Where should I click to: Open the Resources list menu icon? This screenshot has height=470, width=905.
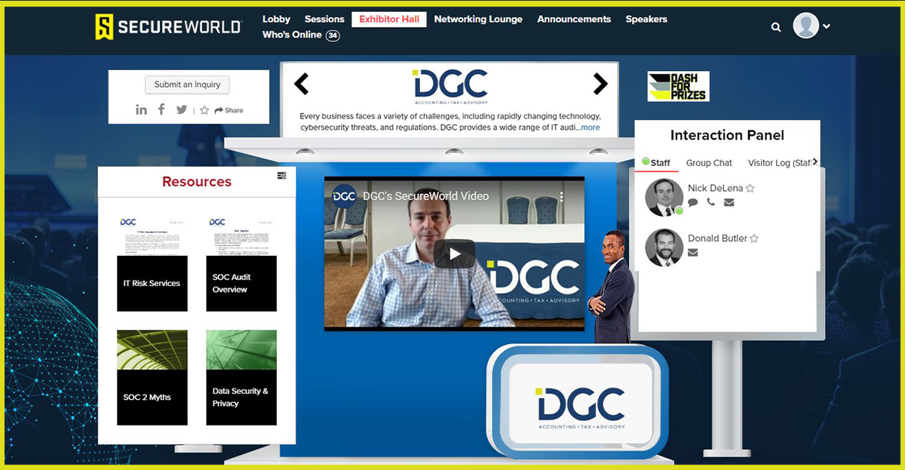282,175
